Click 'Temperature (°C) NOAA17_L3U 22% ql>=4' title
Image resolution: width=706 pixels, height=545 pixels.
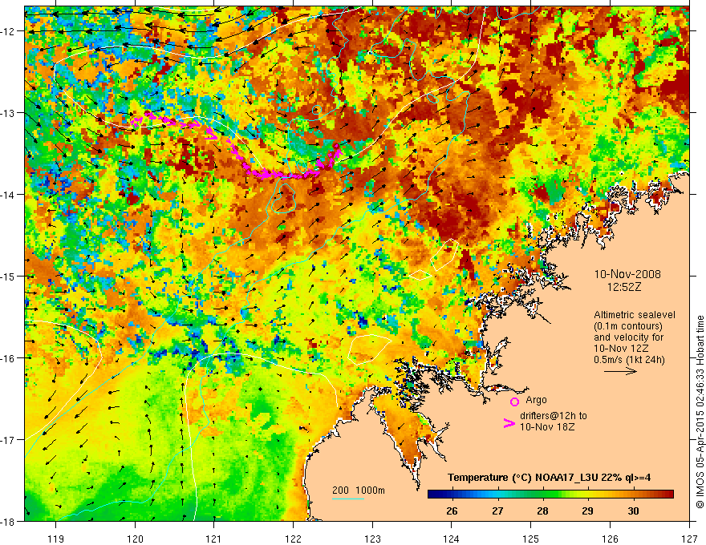(549, 478)
